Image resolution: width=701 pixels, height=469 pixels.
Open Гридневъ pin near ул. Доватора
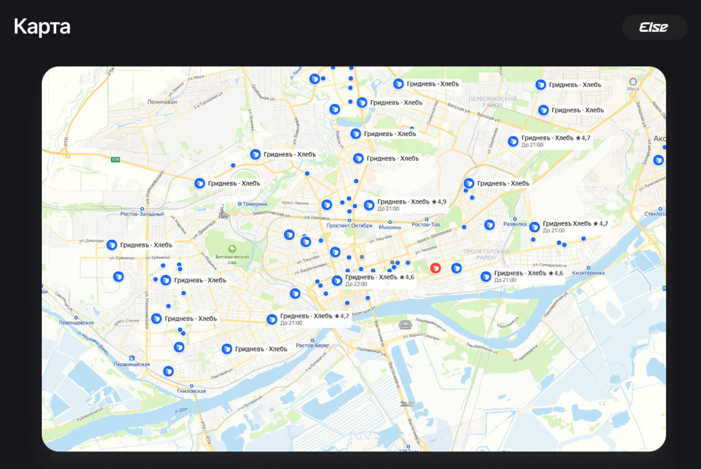pyautogui.click(x=111, y=245)
